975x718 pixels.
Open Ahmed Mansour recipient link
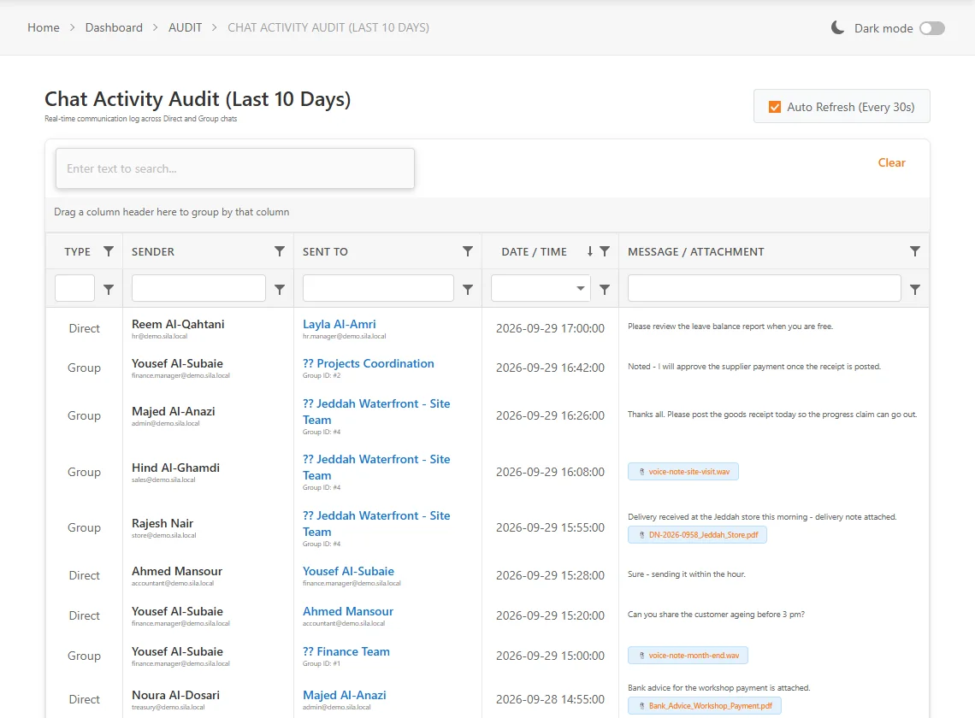[348, 611]
